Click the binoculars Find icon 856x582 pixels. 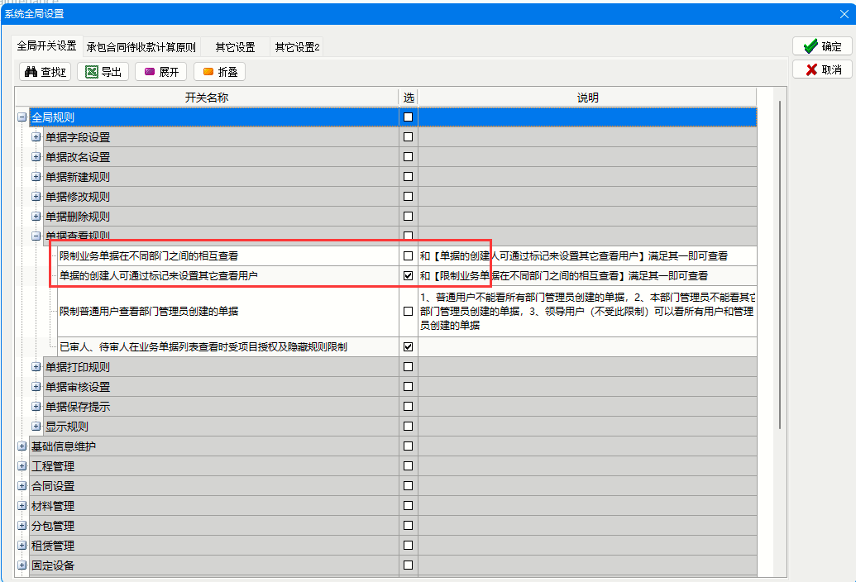(x=31, y=72)
